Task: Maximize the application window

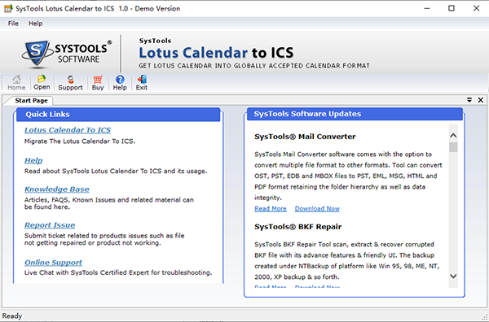Action: coord(452,8)
